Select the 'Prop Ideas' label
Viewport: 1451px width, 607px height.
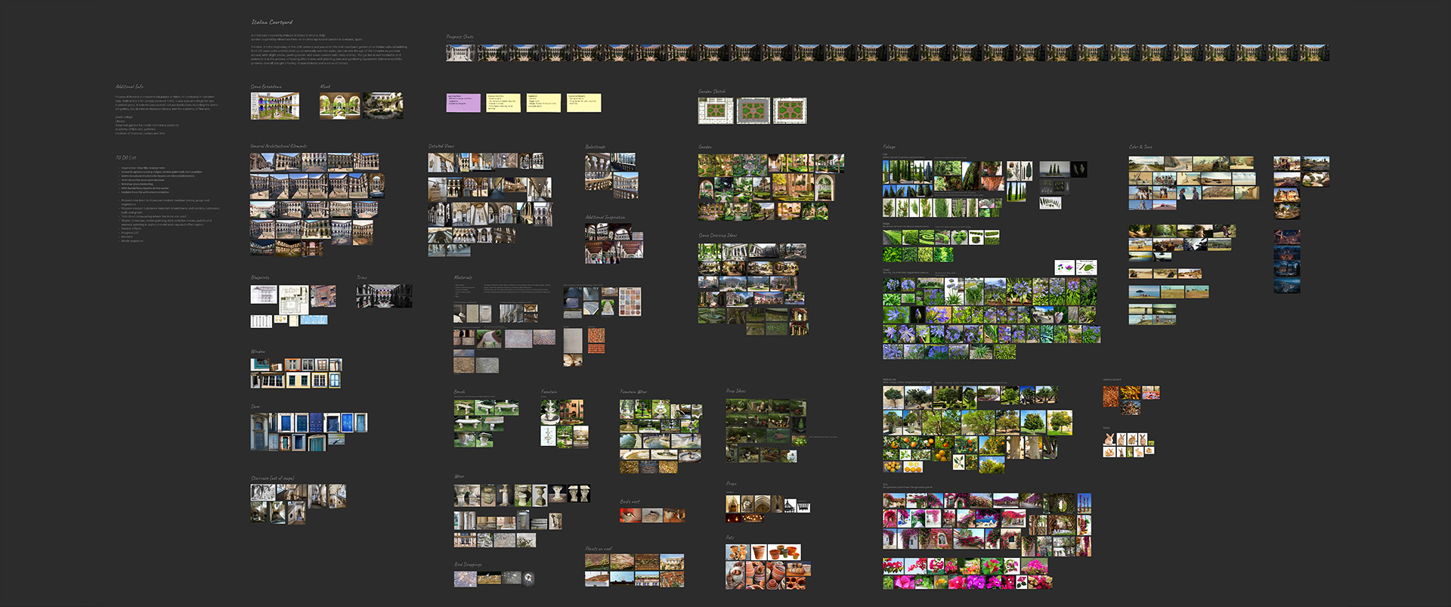(x=736, y=391)
